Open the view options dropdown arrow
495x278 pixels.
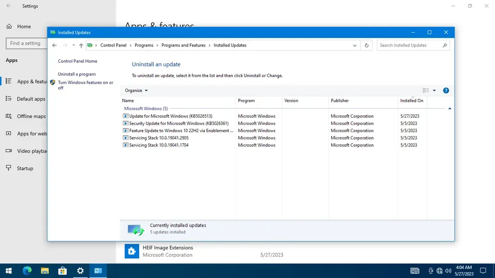[434, 91]
